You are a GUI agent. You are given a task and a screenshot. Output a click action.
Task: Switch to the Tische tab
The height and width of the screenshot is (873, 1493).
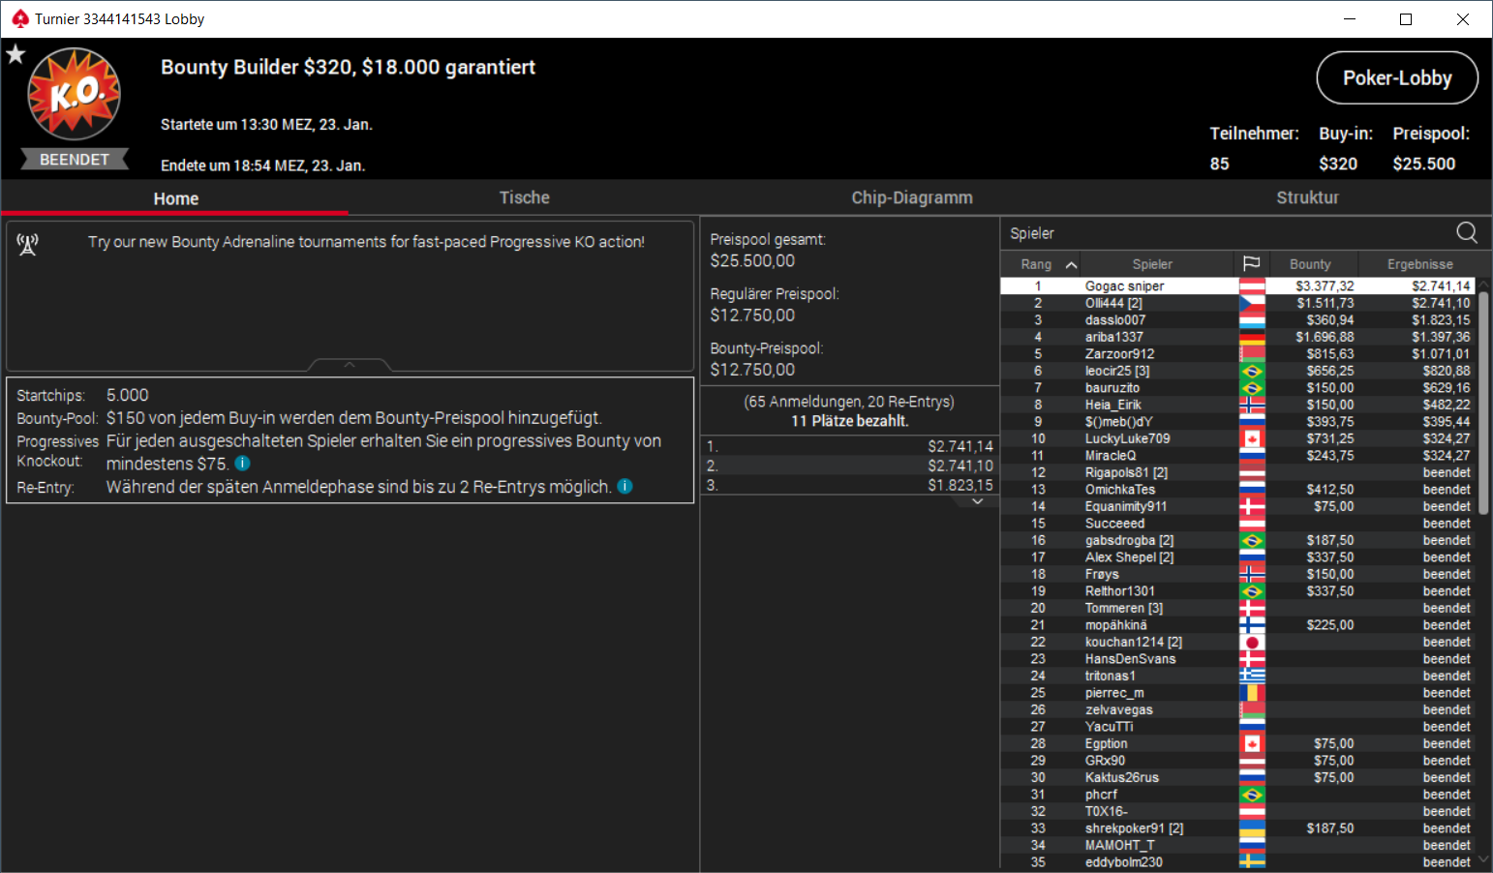[x=525, y=197]
